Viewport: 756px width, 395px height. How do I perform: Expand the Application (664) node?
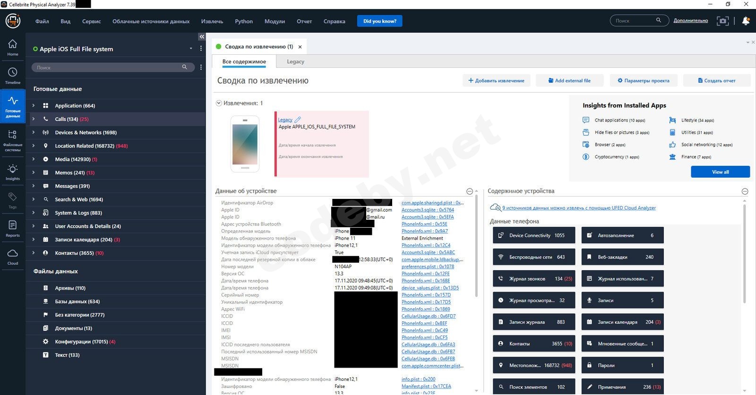coord(34,105)
